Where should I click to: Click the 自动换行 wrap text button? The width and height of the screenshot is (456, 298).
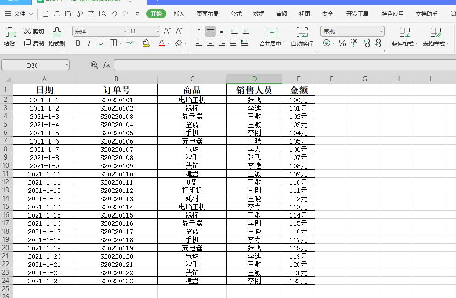(302, 37)
